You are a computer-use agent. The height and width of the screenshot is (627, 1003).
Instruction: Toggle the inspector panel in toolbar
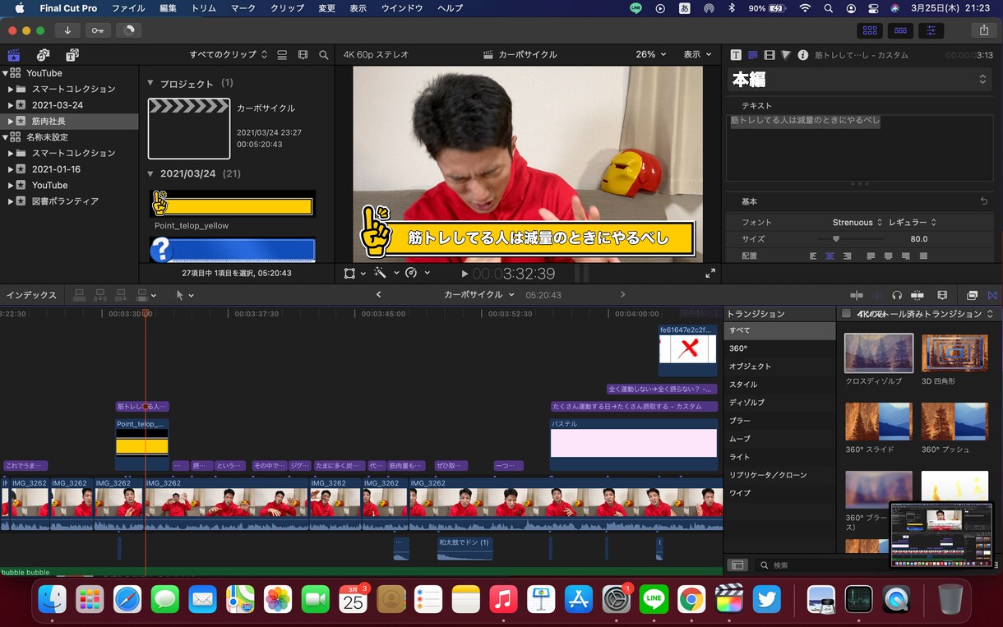[x=931, y=30]
